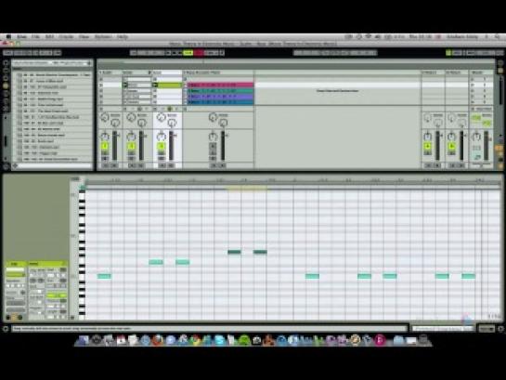This screenshot has height=380, width=506.
Task: Open the Live device browser in the sidebar
Action: [x=6, y=62]
